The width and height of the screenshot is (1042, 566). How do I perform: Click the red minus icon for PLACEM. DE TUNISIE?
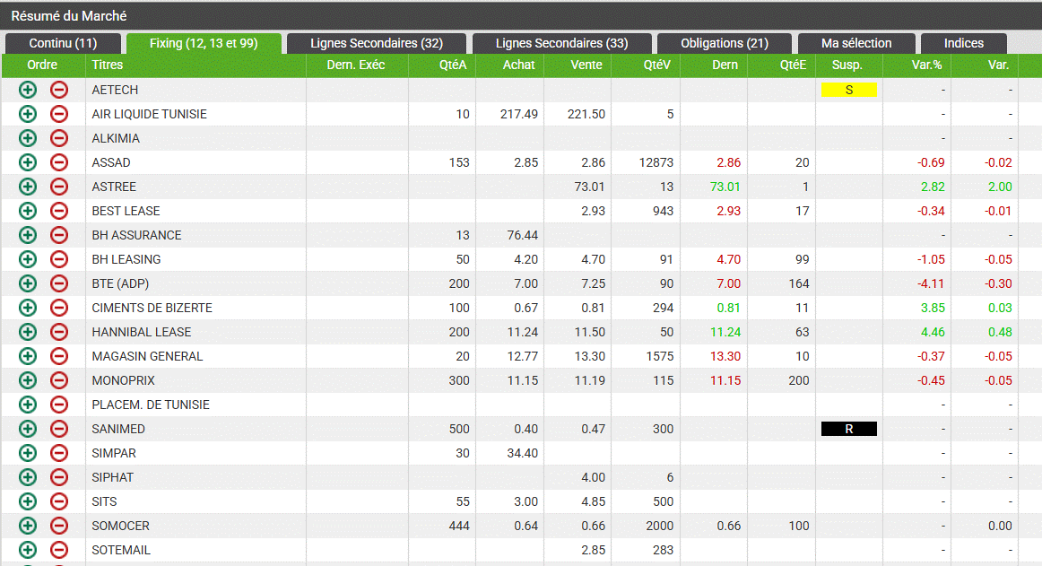click(x=59, y=405)
